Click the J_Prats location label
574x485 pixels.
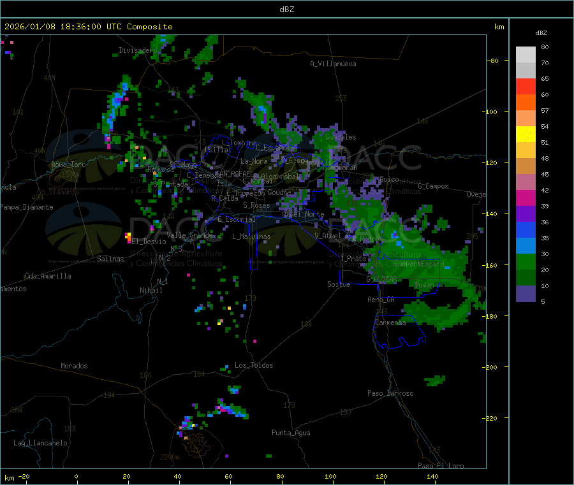pyautogui.click(x=353, y=259)
